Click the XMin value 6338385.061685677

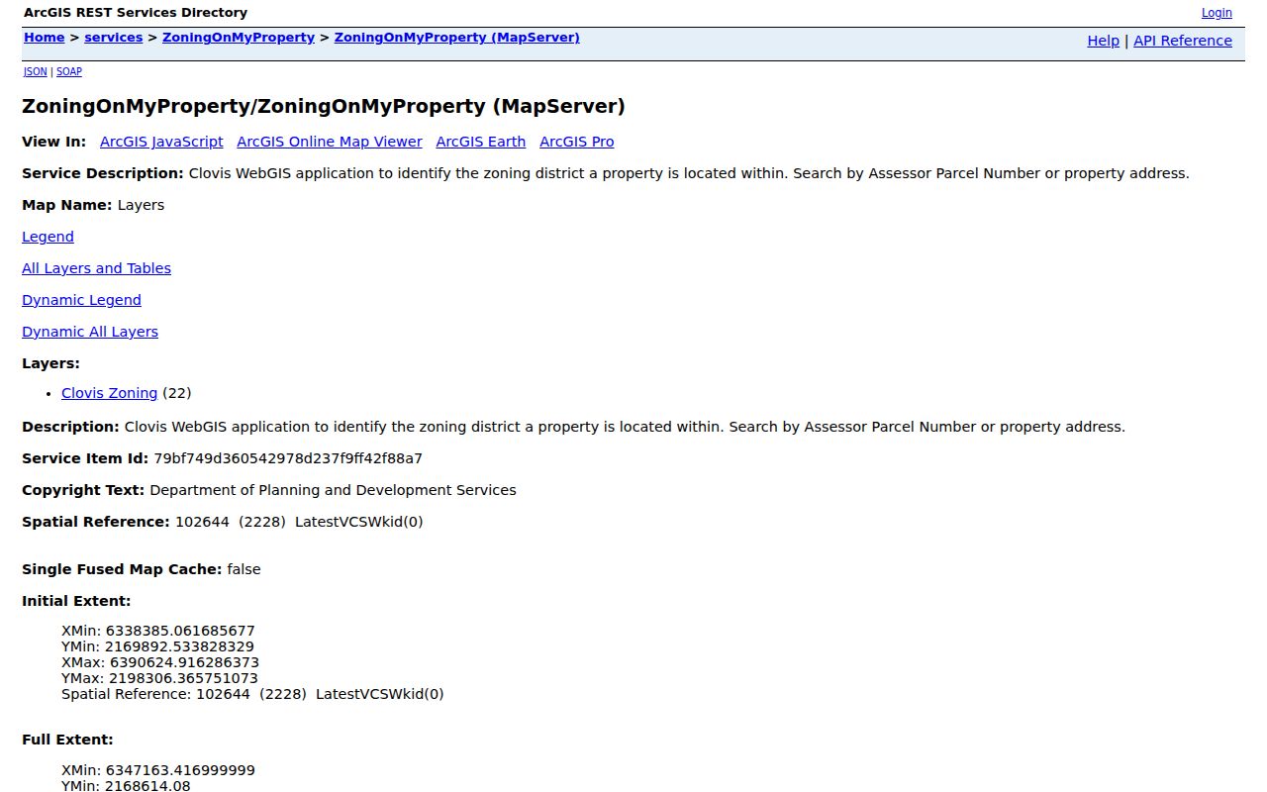tap(180, 631)
